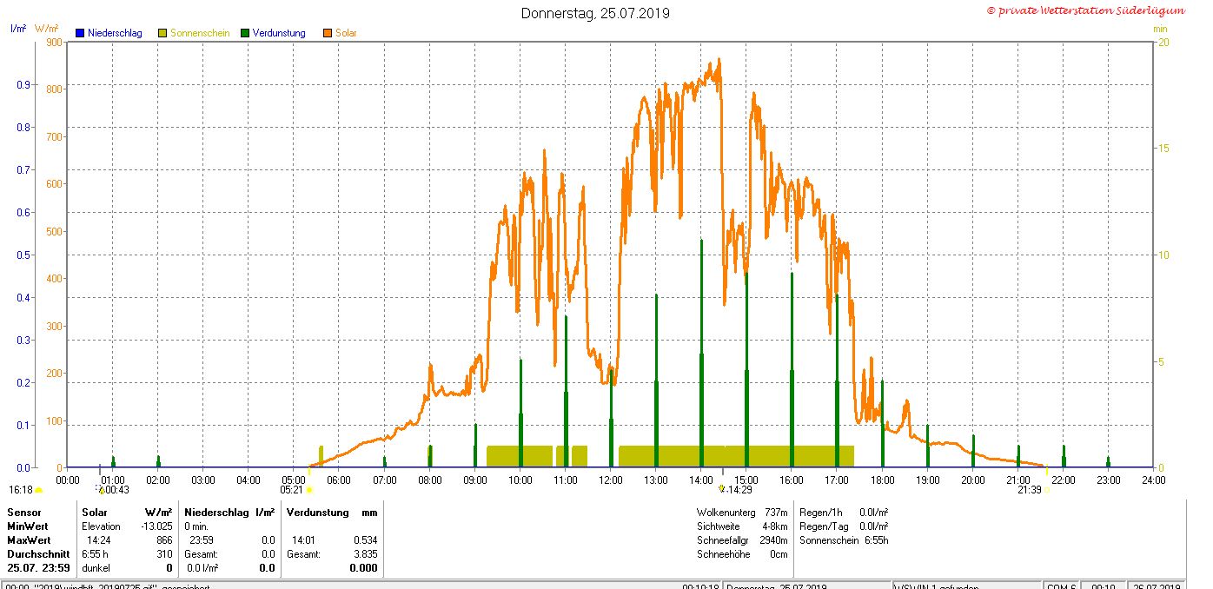Click the MaxWert row label
This screenshot has height=589, width=1213.
[29, 540]
